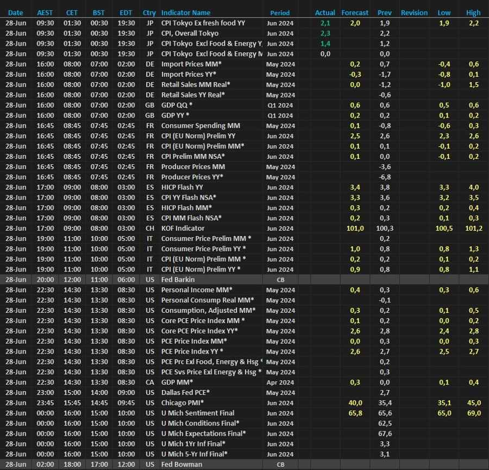
Task: Select the Canada GDP MM* indicator
Action: (x=177, y=382)
